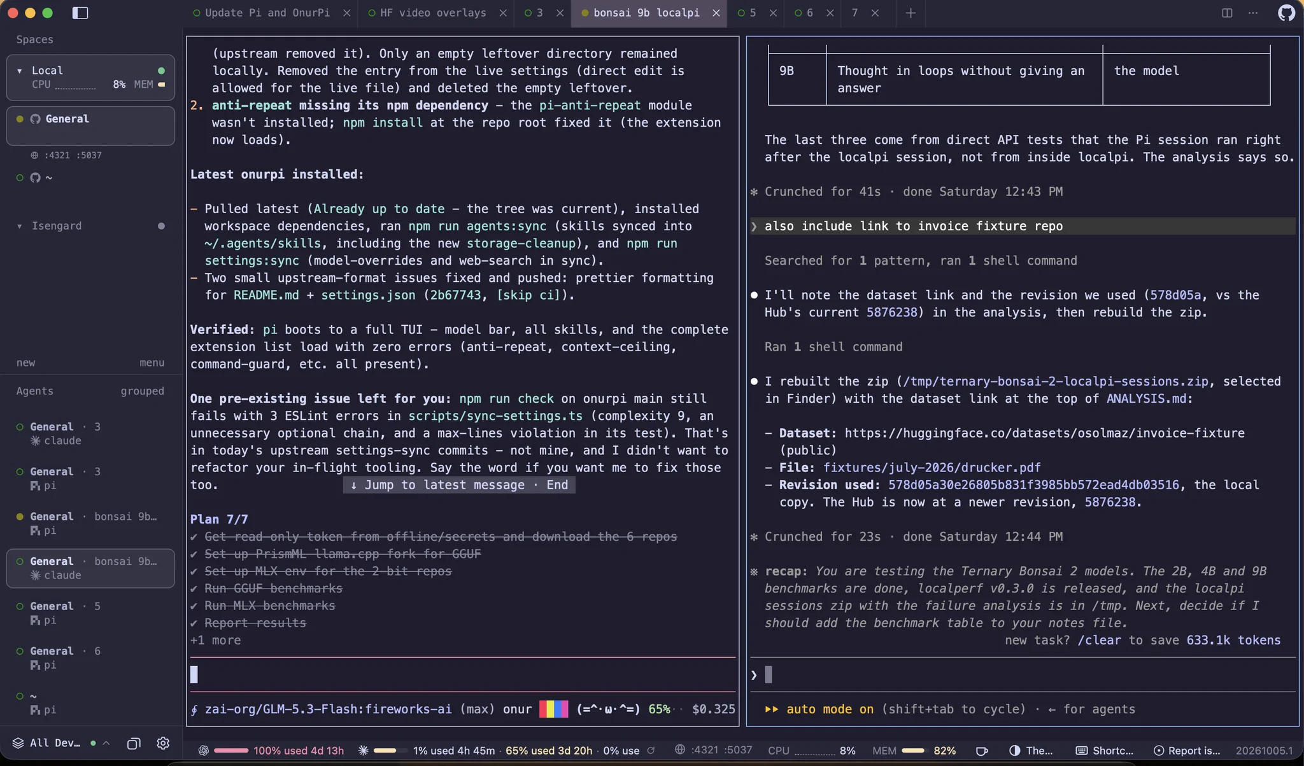Select General 6 pi agent row
1304x766 pixels.
coord(90,658)
